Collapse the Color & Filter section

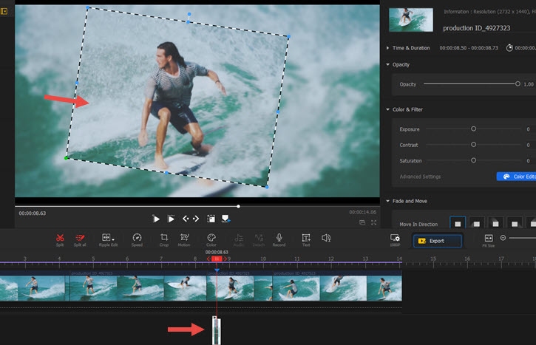407,109
